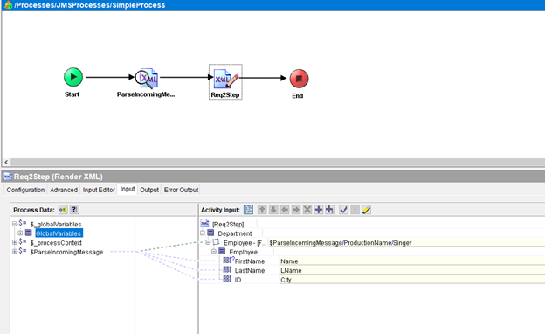Click the XML icon beside [Req2Step]
Image resolution: width=545 pixels, height=334 pixels.
pos(205,223)
